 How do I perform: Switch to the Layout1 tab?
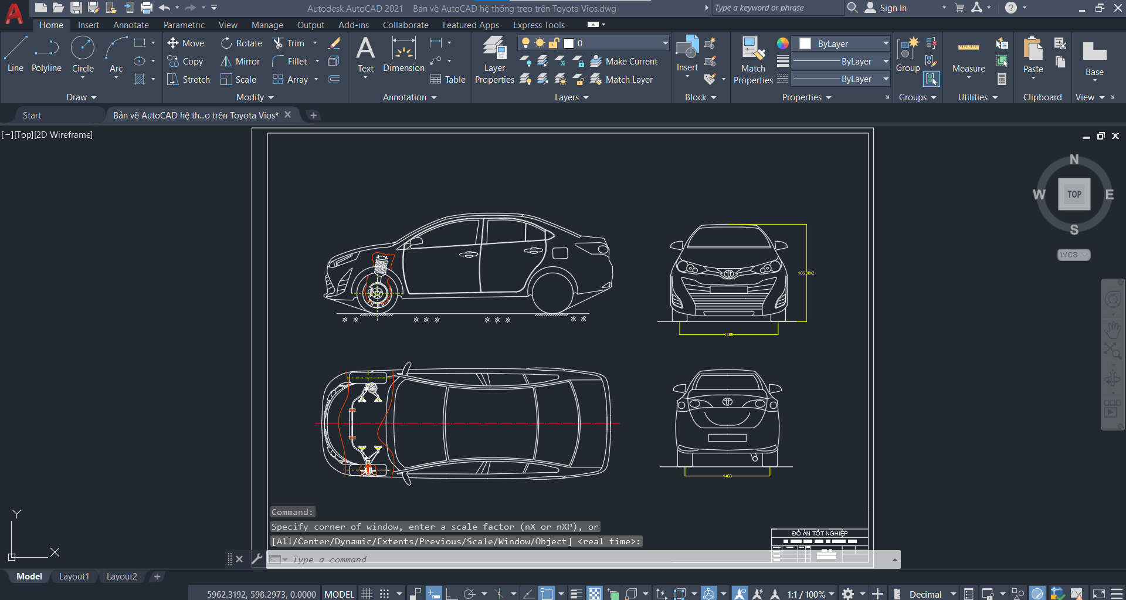point(74,576)
